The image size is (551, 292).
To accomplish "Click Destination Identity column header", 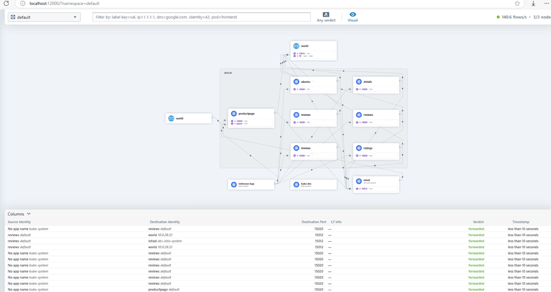I will 165,222.
